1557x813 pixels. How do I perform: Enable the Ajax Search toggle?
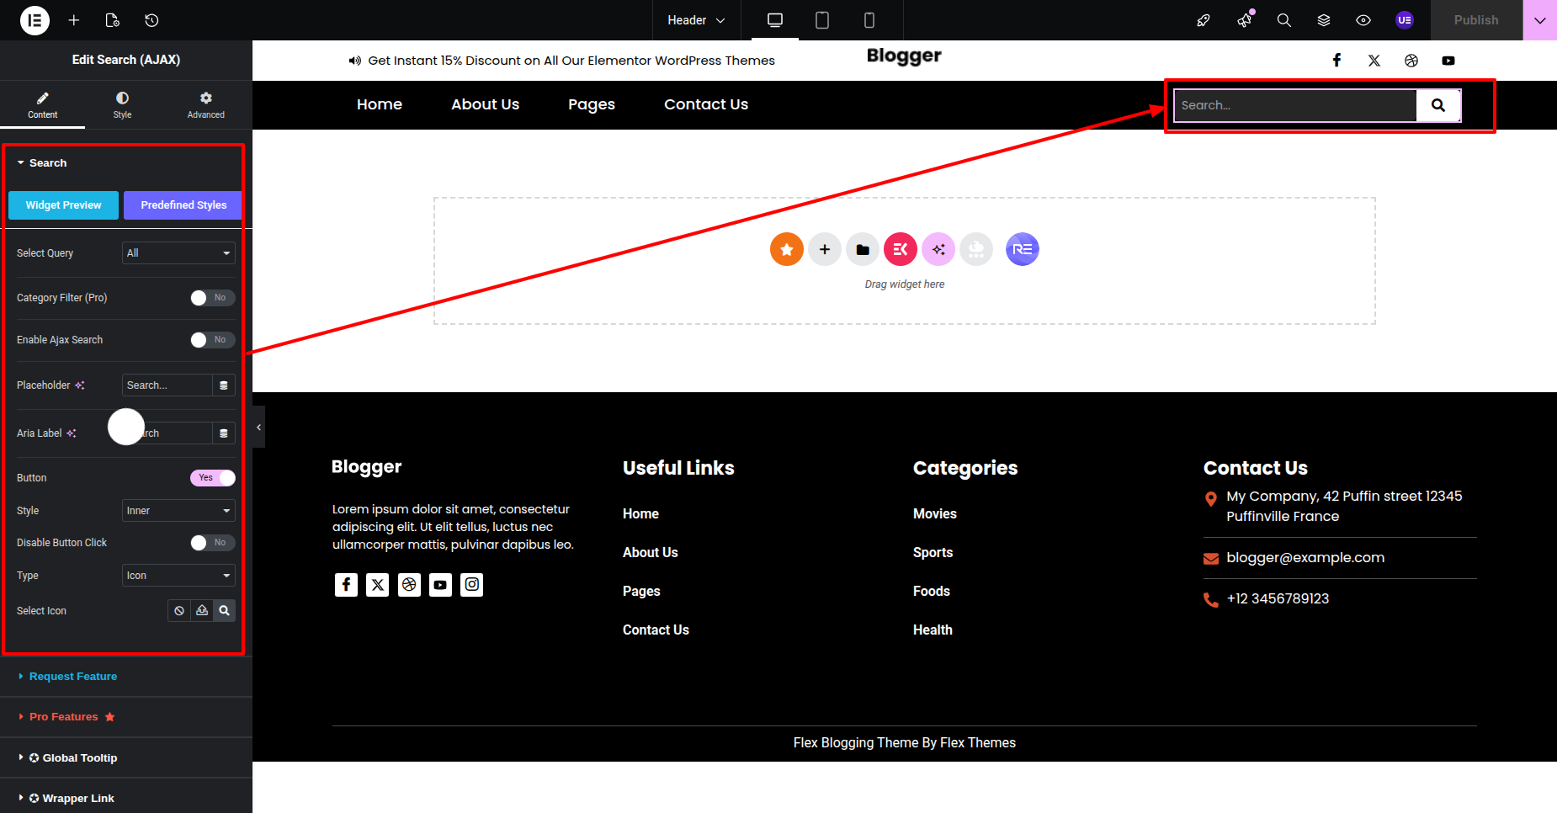[x=212, y=340]
